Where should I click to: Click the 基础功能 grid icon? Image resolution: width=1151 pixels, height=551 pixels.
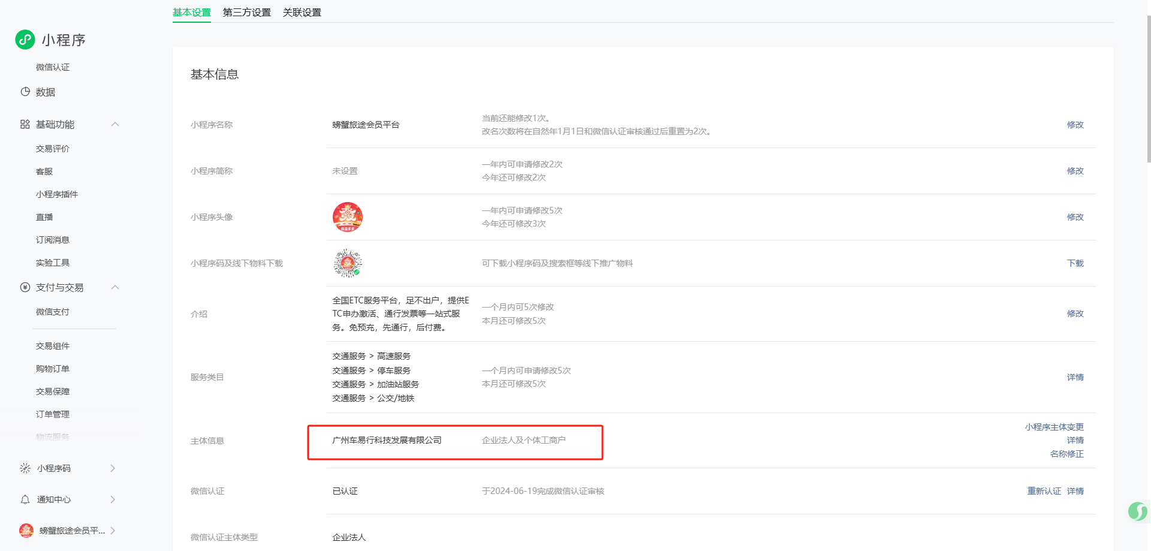[25, 124]
